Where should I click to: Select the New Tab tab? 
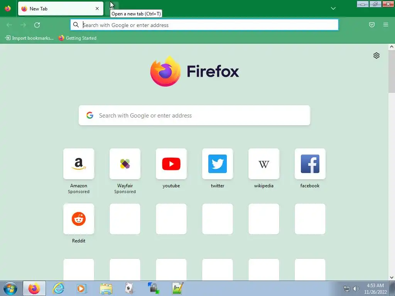[x=61, y=8]
